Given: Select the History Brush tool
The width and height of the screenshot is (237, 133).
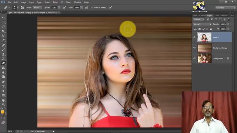Looking at the screenshot, I should (x=3, y=59).
